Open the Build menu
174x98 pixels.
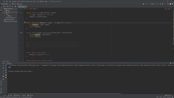(x=28, y=1)
